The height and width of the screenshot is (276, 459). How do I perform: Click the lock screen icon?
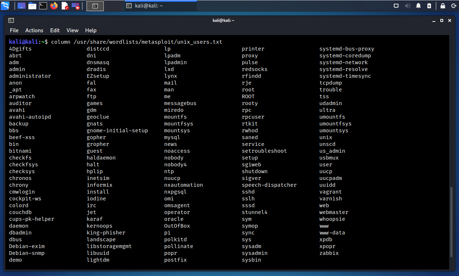(x=443, y=6)
